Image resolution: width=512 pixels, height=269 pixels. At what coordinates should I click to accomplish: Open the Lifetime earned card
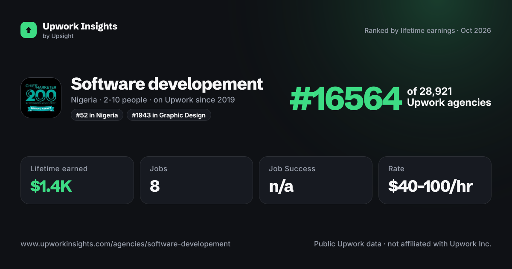click(77, 180)
